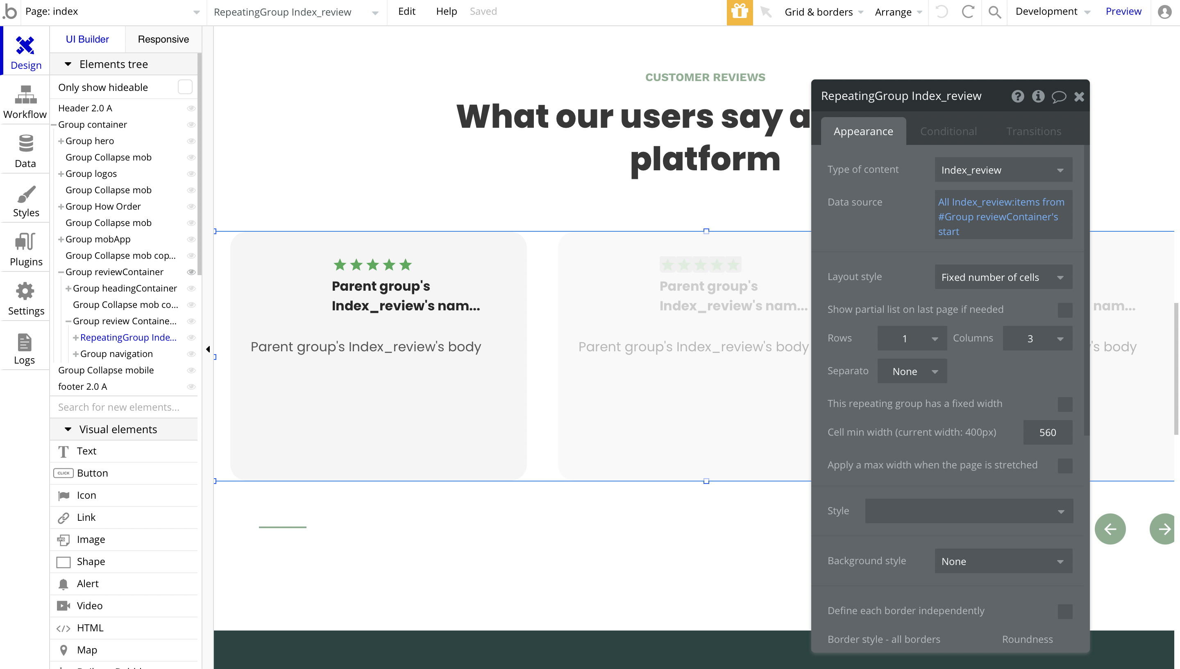This screenshot has width=1180, height=669.
Task: Enable Show partial list on last page
Action: 1064,310
